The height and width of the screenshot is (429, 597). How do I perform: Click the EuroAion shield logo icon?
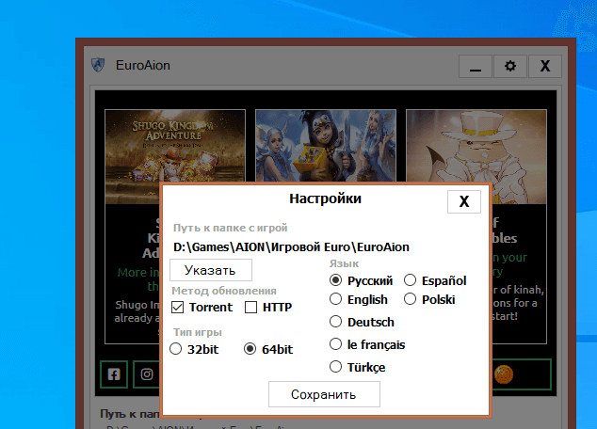click(97, 66)
